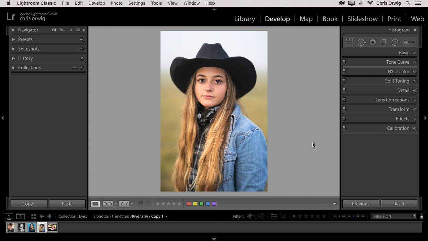The image size is (428, 241).
Task: Filter by unedited photos icon
Action: coord(283,216)
